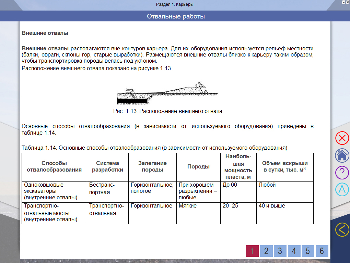
Task: Click the "Объем вскрыши в сутки" column header
Action: [284, 166]
